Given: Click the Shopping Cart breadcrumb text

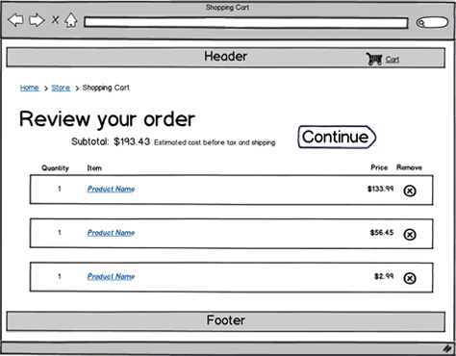Looking at the screenshot, I should point(106,88).
